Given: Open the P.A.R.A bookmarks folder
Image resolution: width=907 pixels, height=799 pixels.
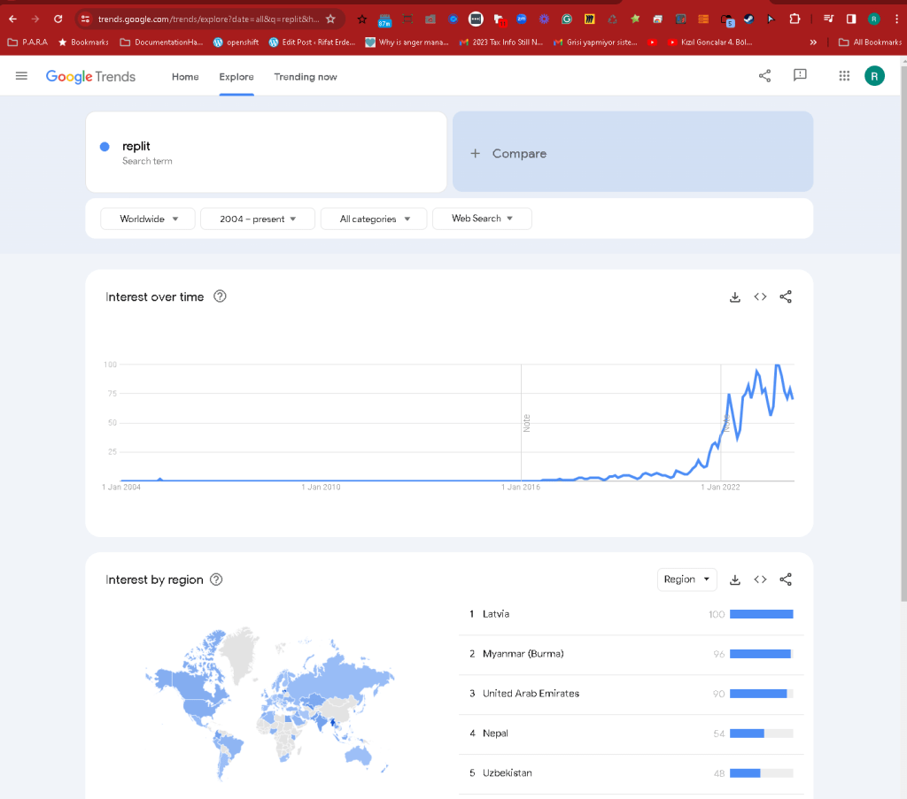Looking at the screenshot, I should 27,42.
